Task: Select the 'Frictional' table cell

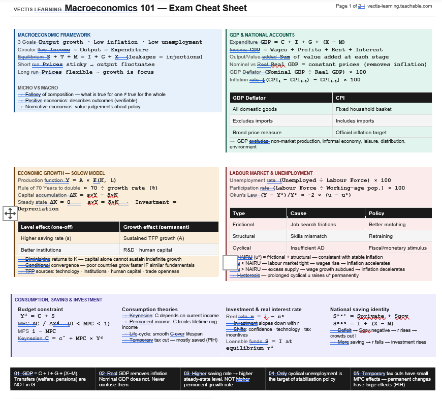Action: coord(258,225)
